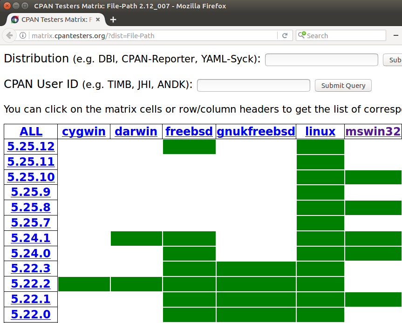Click green cell for 5.22.2 under cygwin

click(84, 284)
